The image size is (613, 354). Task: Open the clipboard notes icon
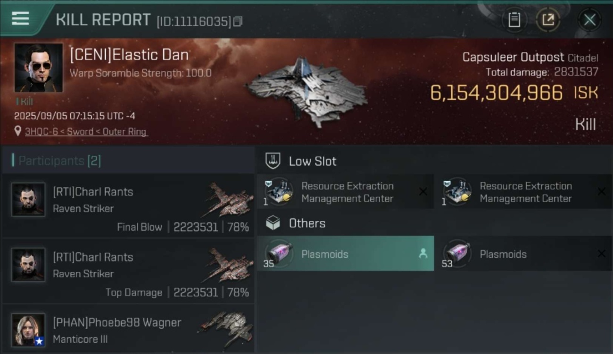click(514, 20)
